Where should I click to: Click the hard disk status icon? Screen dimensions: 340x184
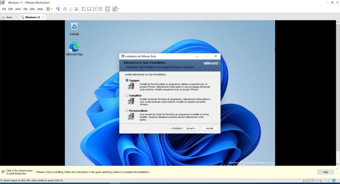click(304, 181)
